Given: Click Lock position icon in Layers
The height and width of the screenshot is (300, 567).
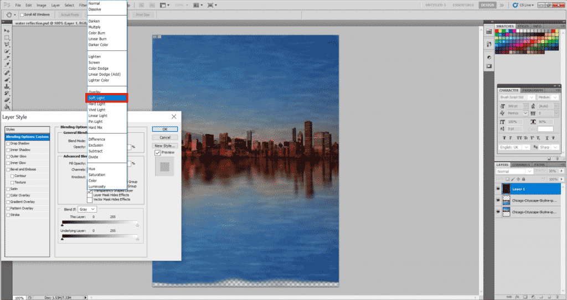Looking at the screenshot, I should coord(518,179).
